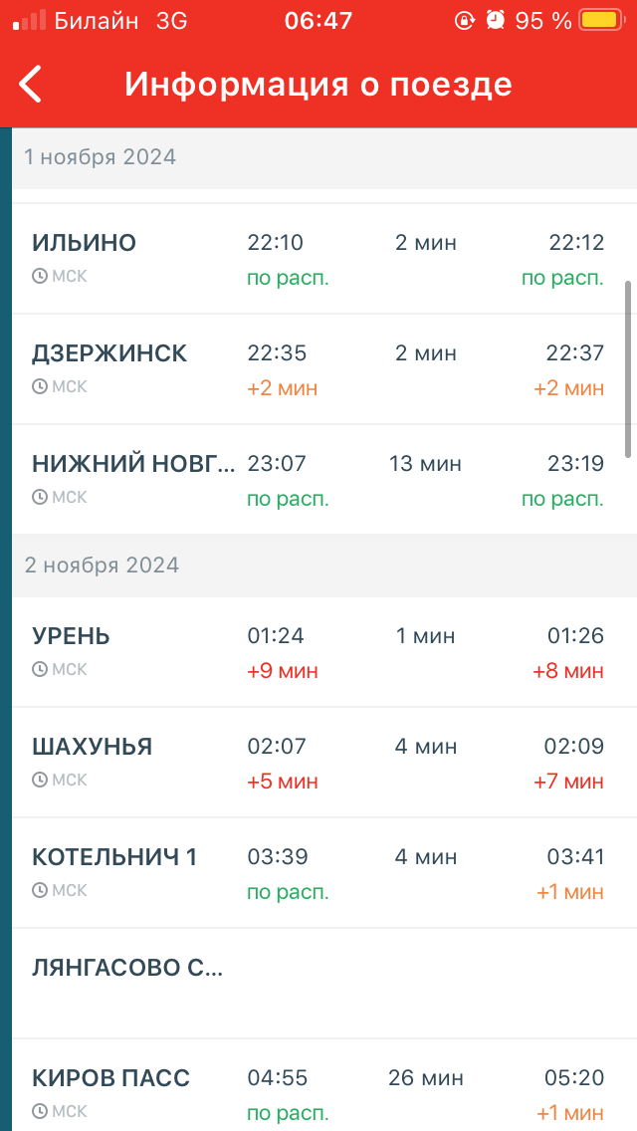Tap the по расп. status under КОТЕЛЬНИЧ 1
The height and width of the screenshot is (1131, 637).
click(x=288, y=892)
